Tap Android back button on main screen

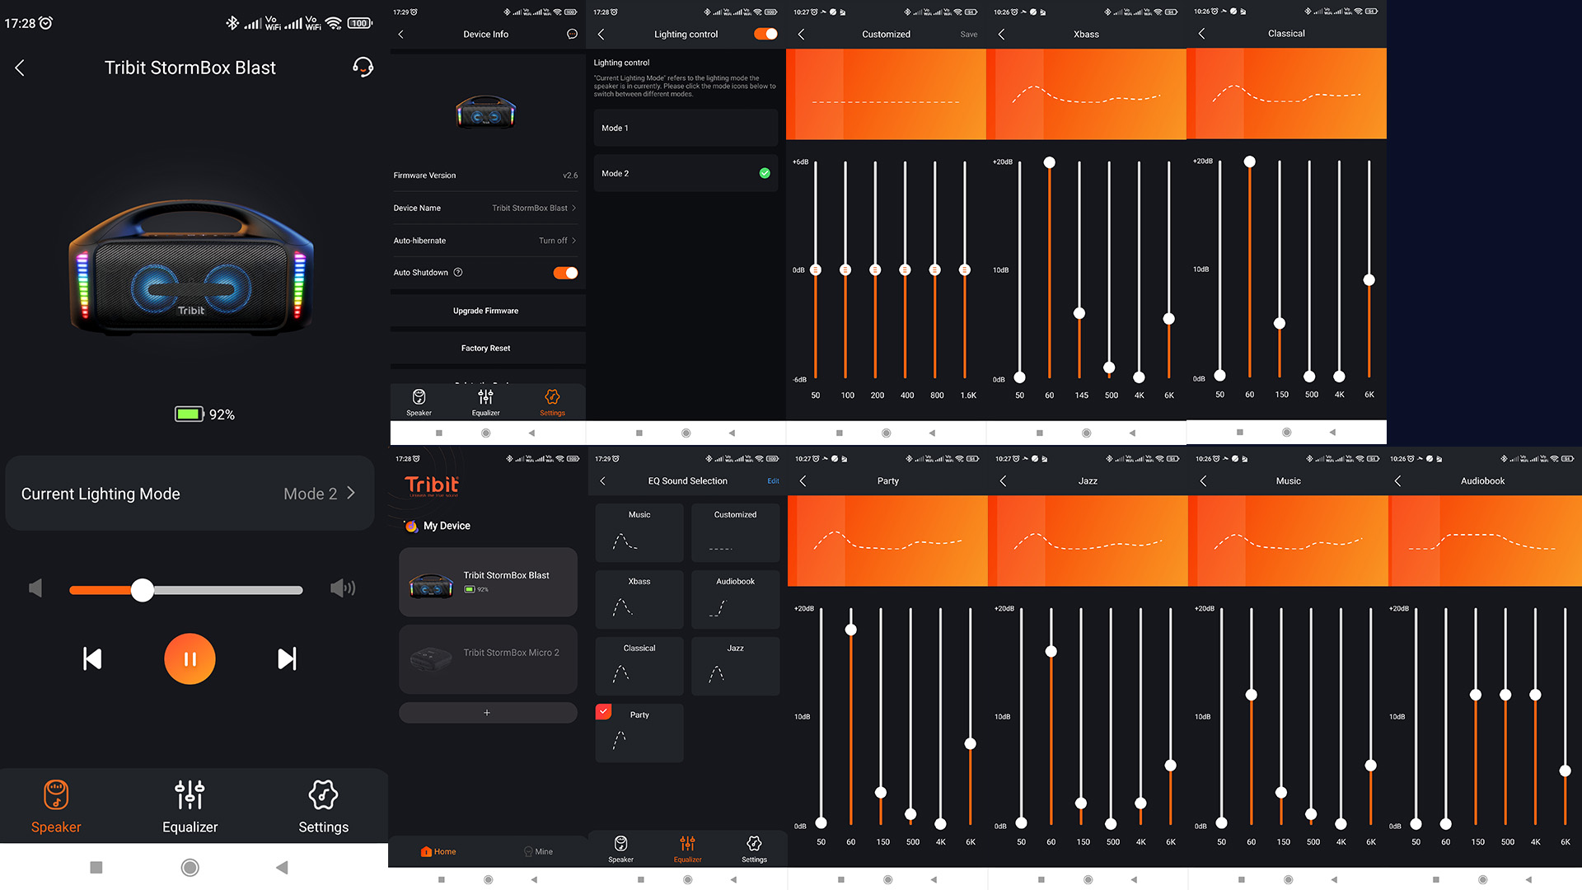pyautogui.click(x=282, y=867)
